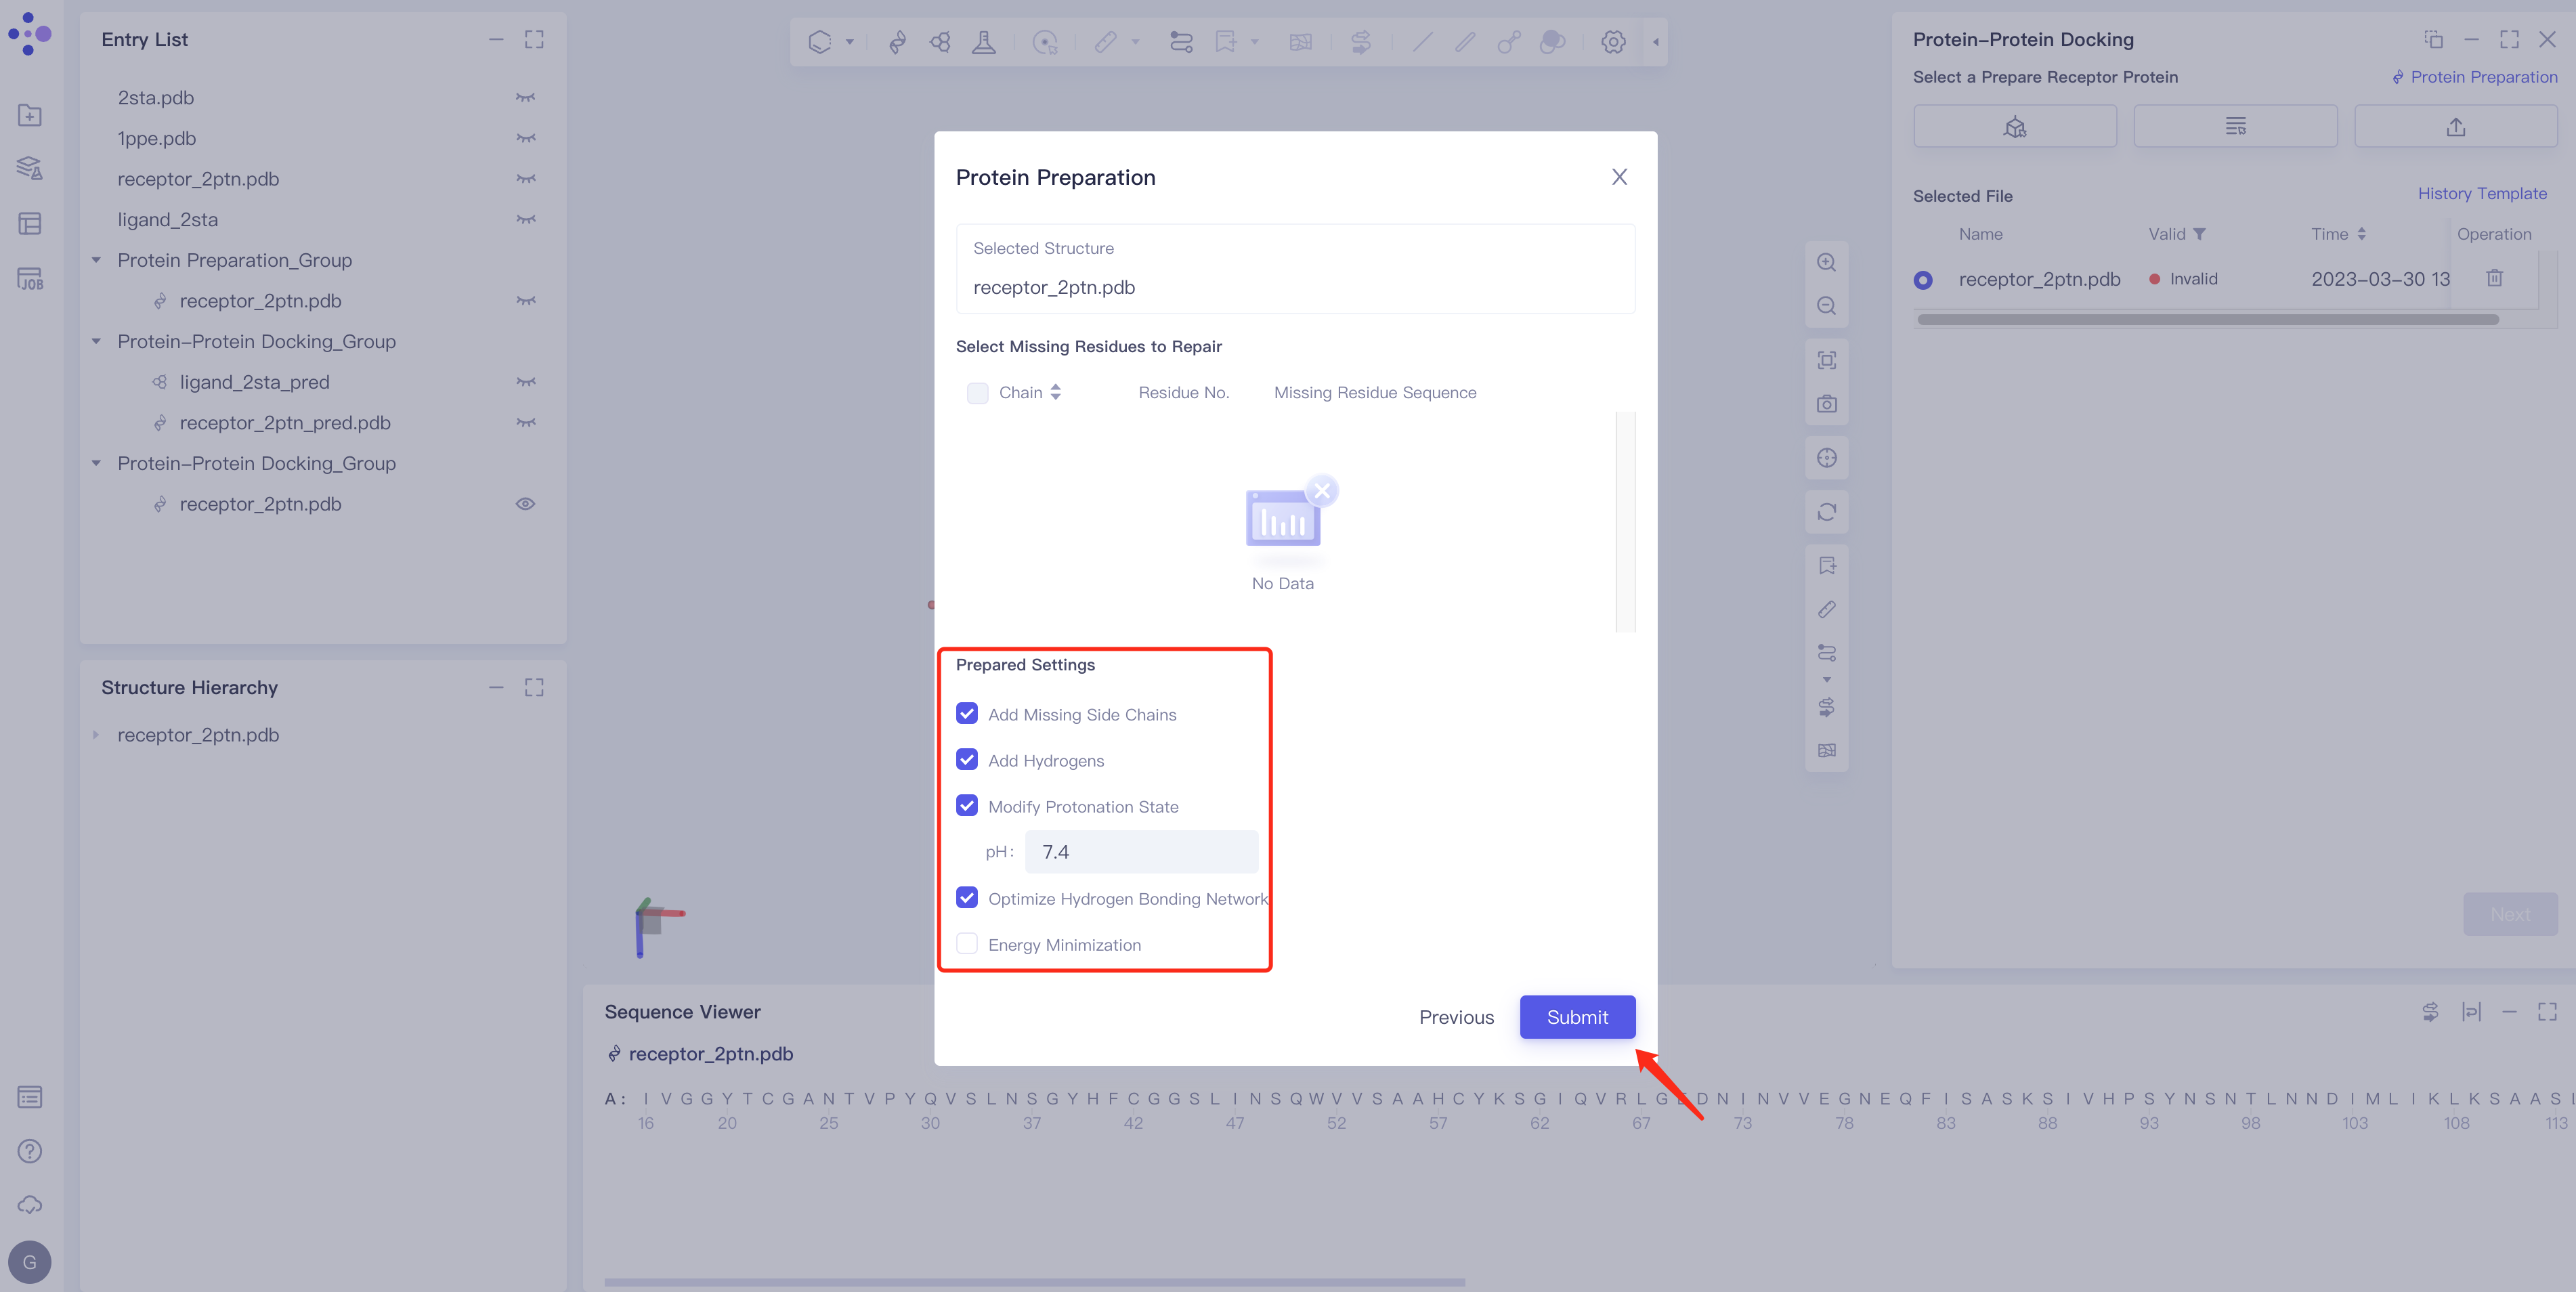The height and width of the screenshot is (1292, 2576).
Task: Collapse the docking group containing ligand_2sta_pred
Action: coord(96,341)
